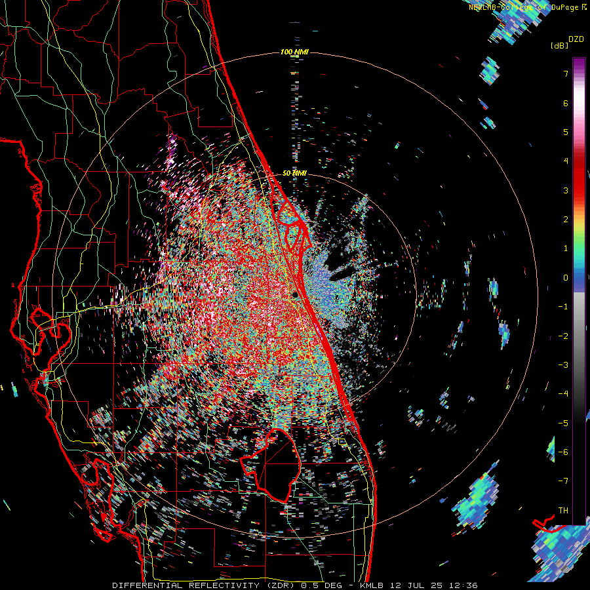
Task: Click the -5 value on the scale
Action: tap(563, 423)
